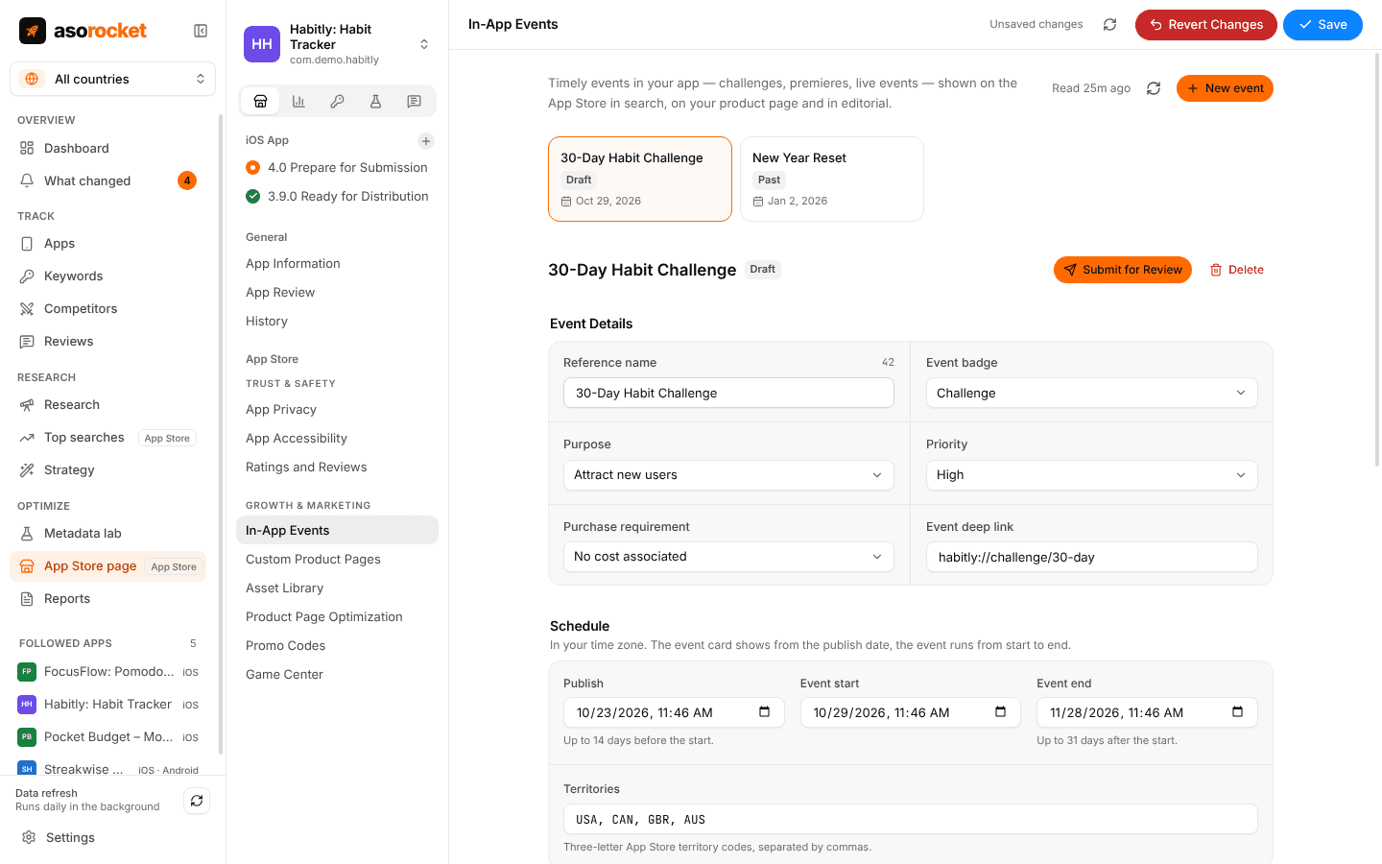
Task: Open App Privacy page
Action: [x=337, y=409]
